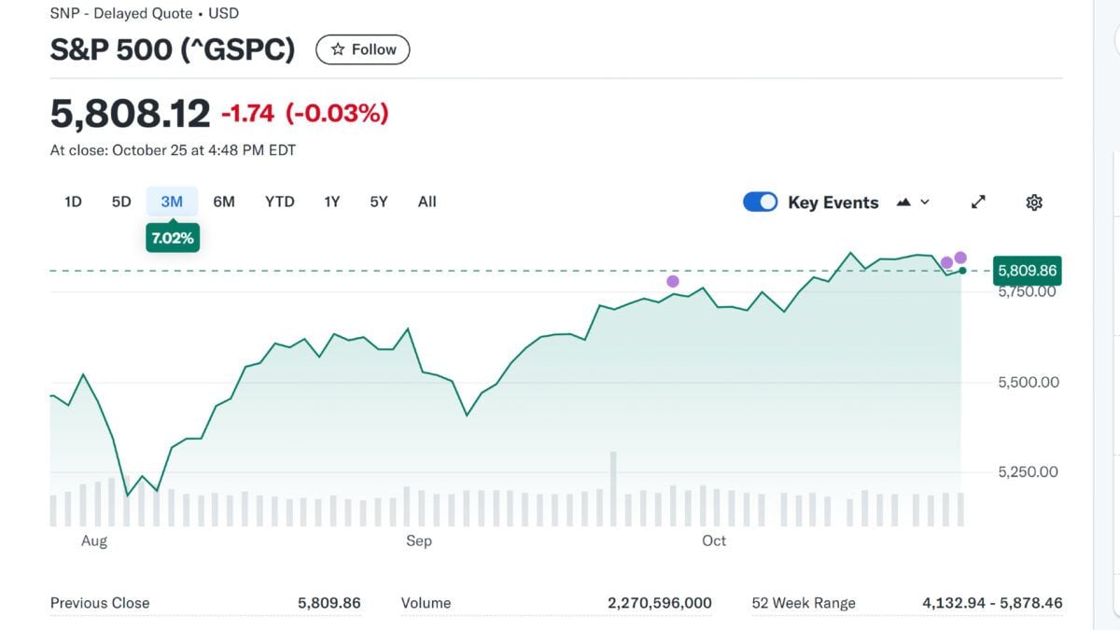This screenshot has height=630, width=1120.
Task: Select the 1Y time range
Action: (x=332, y=202)
